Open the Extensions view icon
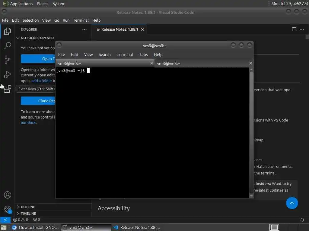 [8, 89]
